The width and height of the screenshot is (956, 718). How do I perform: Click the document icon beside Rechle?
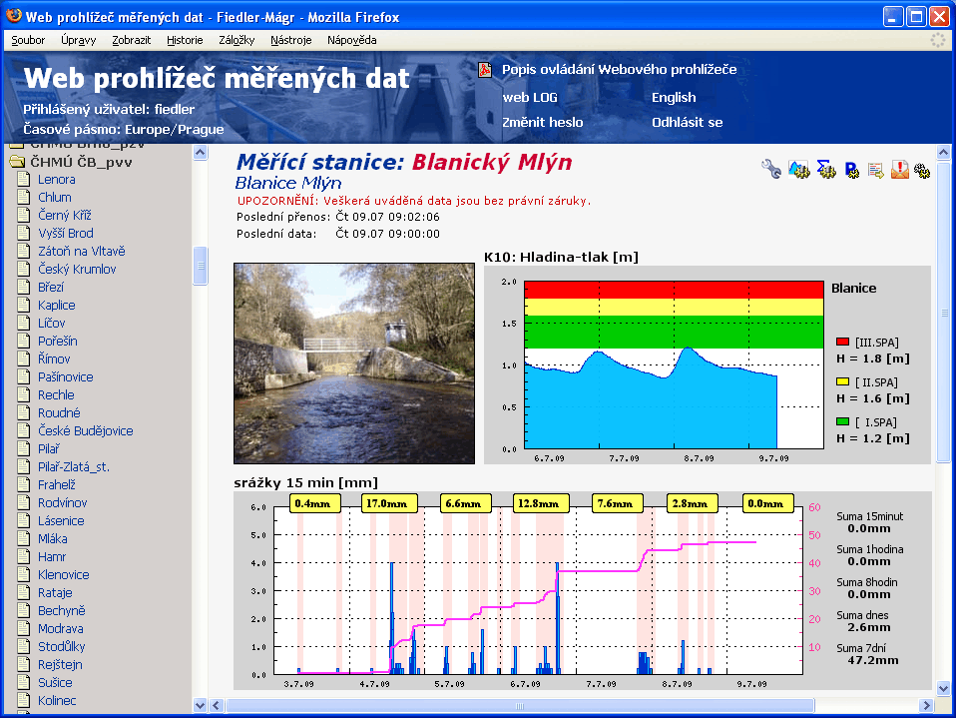point(24,394)
